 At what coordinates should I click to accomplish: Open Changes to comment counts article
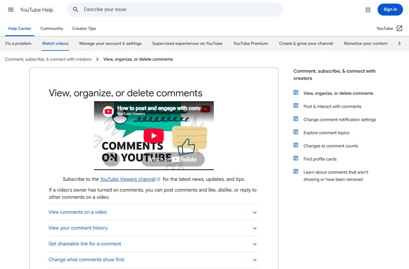click(x=331, y=146)
